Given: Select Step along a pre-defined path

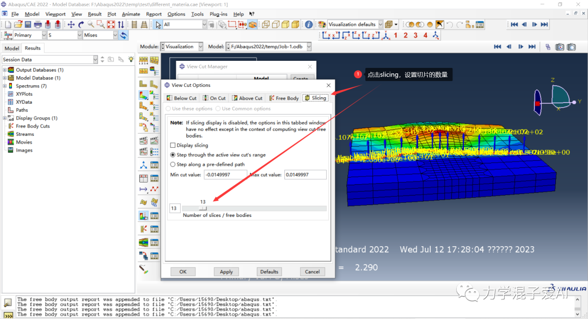Looking at the screenshot, I should pyautogui.click(x=173, y=164).
